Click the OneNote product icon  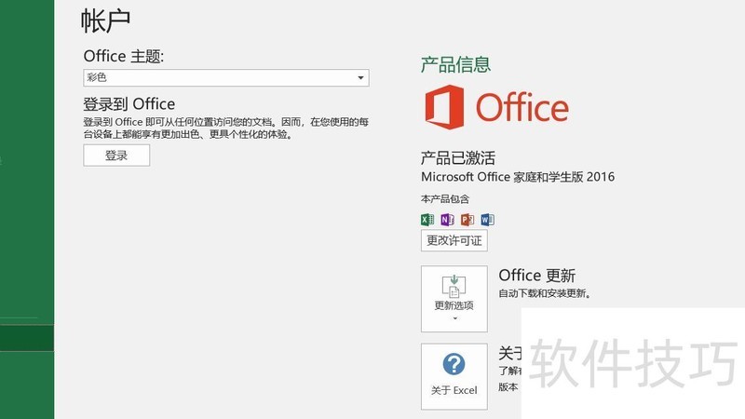[x=448, y=220]
